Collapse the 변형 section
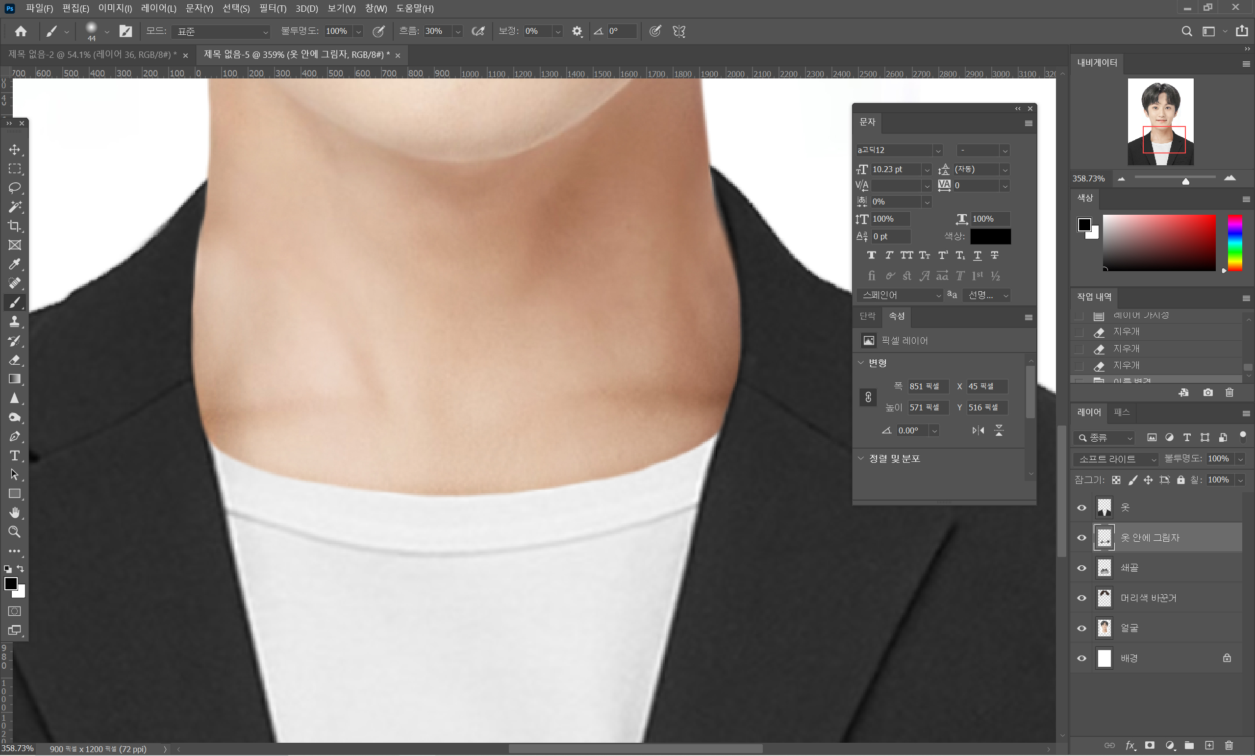 tap(861, 363)
